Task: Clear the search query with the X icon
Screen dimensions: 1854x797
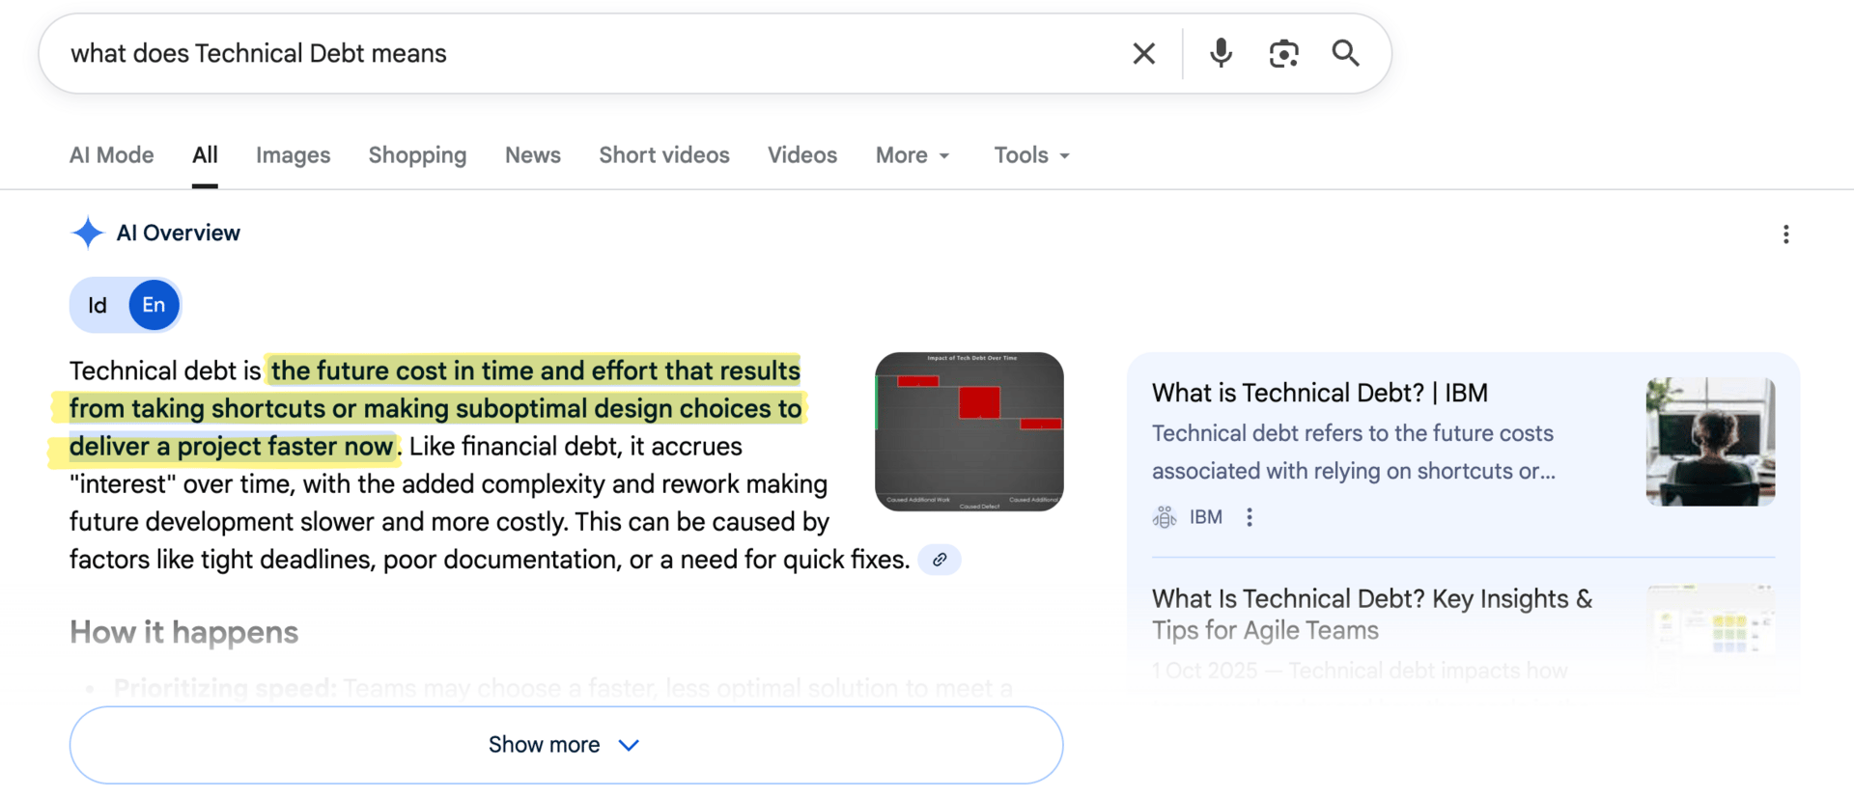Action: 1143,53
